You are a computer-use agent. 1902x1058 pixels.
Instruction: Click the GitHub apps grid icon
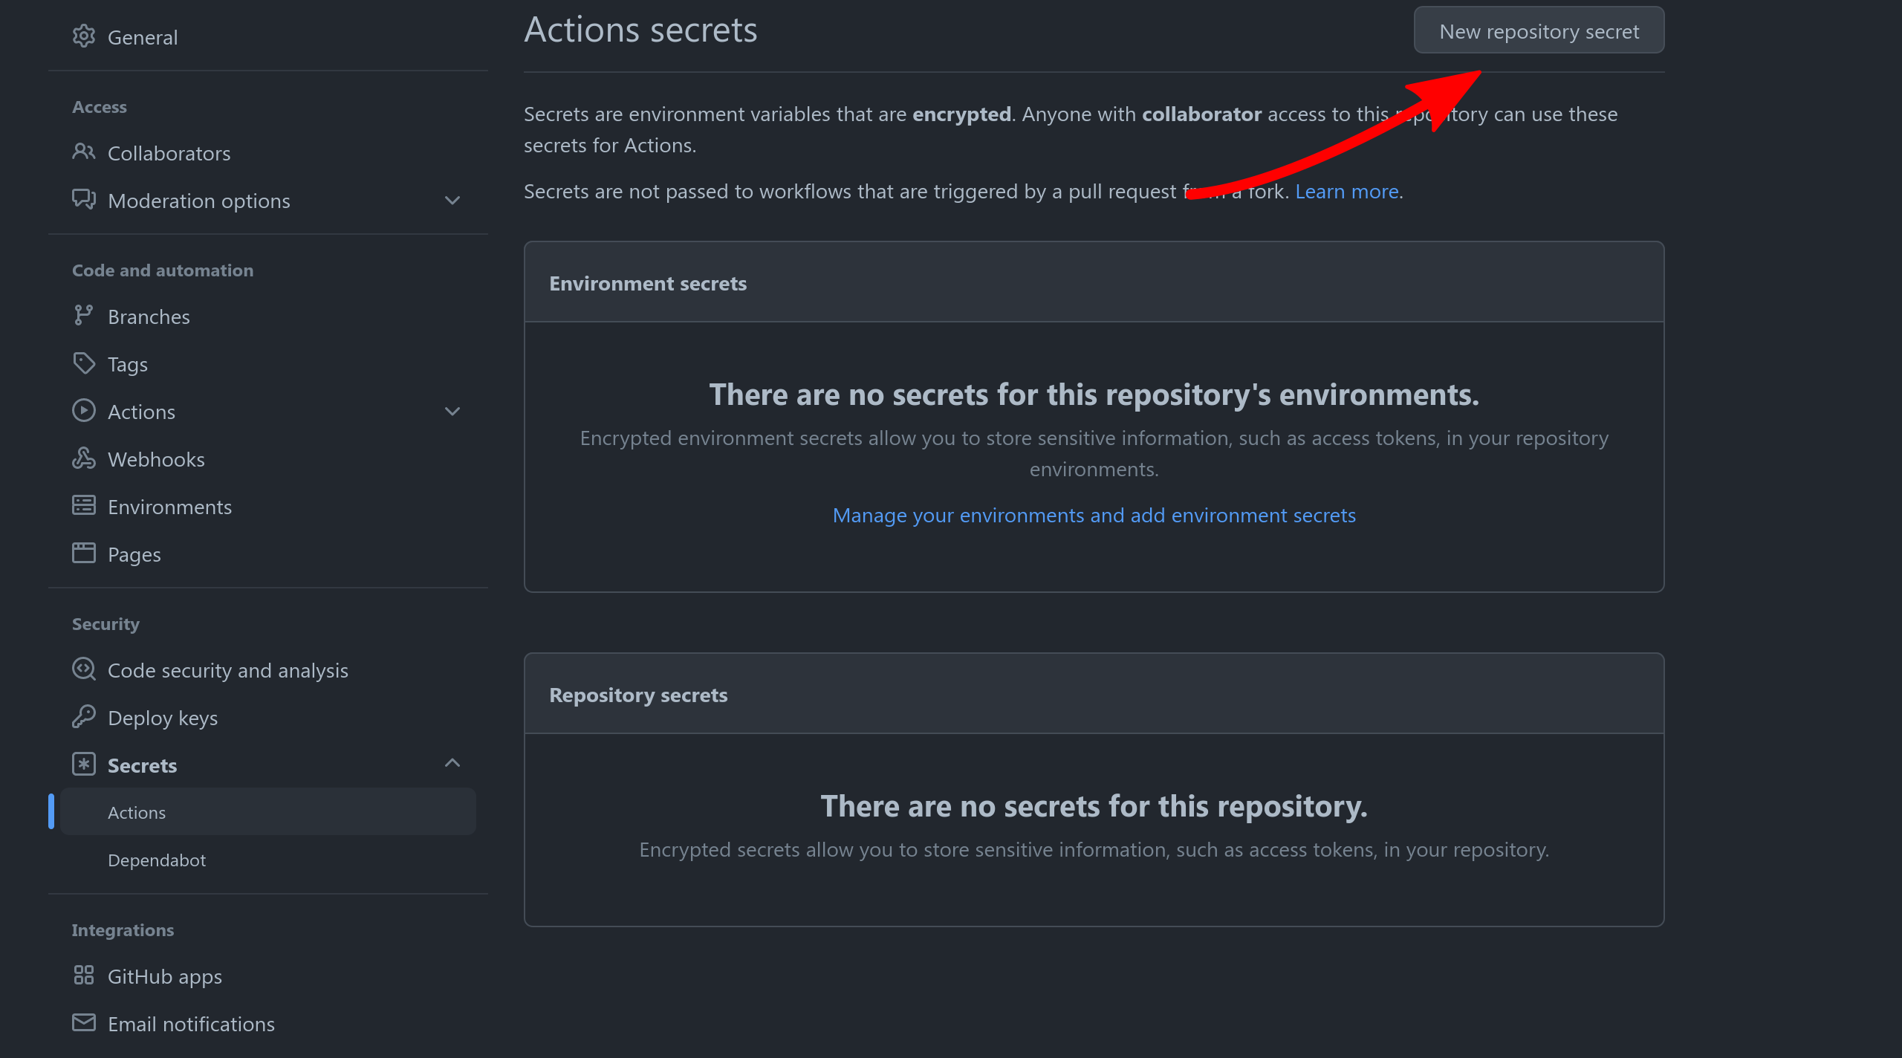point(84,975)
